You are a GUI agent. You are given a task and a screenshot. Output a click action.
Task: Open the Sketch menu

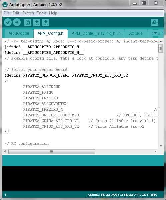28,13
